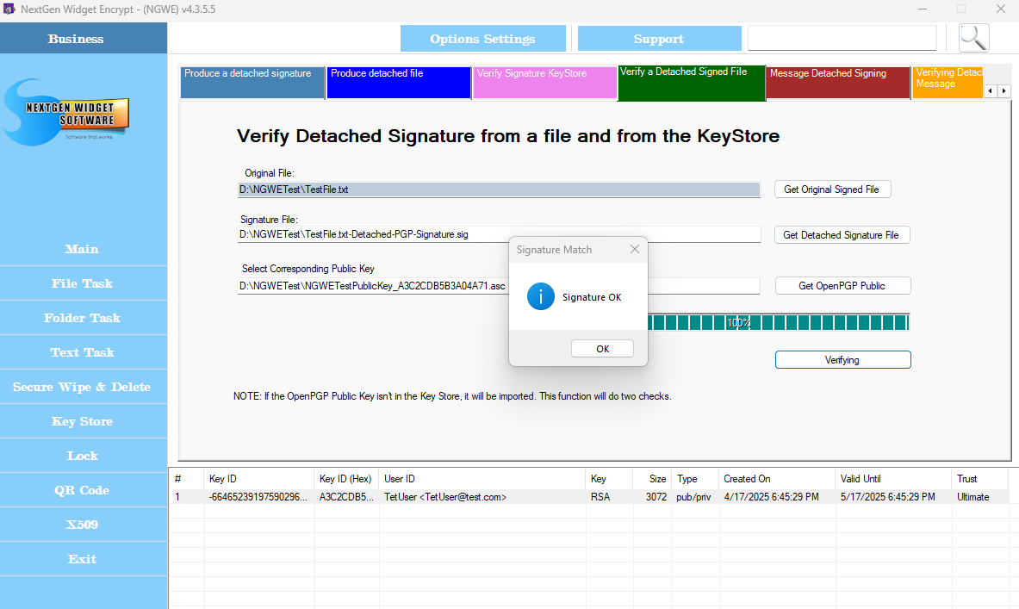The height and width of the screenshot is (609, 1019).
Task: Open Folder Task in the sidebar
Action: tap(84, 318)
